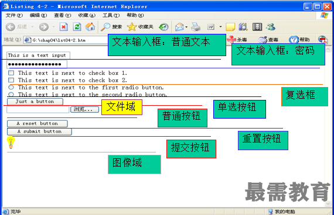The image size is (334, 215).
Task: Select the second radio button
Action: click(11, 94)
